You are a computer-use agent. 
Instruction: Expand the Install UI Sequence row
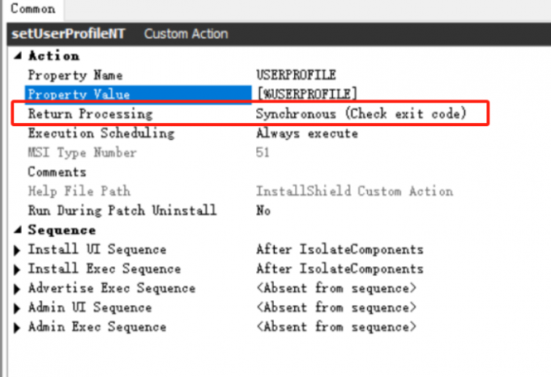(x=18, y=249)
